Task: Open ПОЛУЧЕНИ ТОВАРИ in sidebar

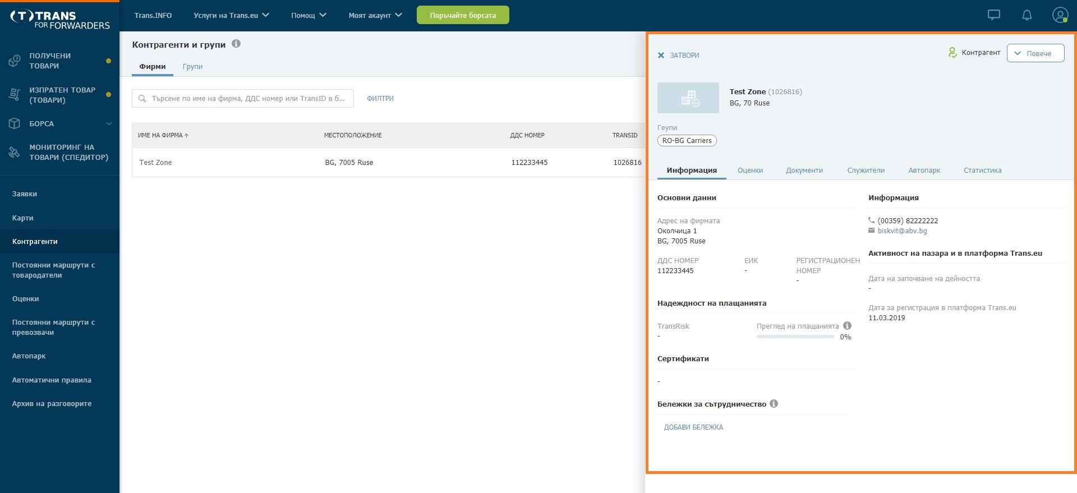Action: [59, 61]
